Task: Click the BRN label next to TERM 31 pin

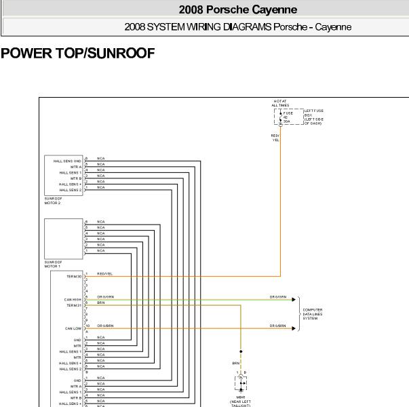Action: (101, 303)
